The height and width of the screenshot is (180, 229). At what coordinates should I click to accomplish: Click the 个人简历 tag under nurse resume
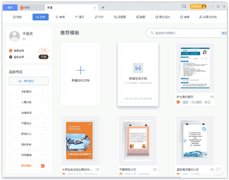click(196, 102)
